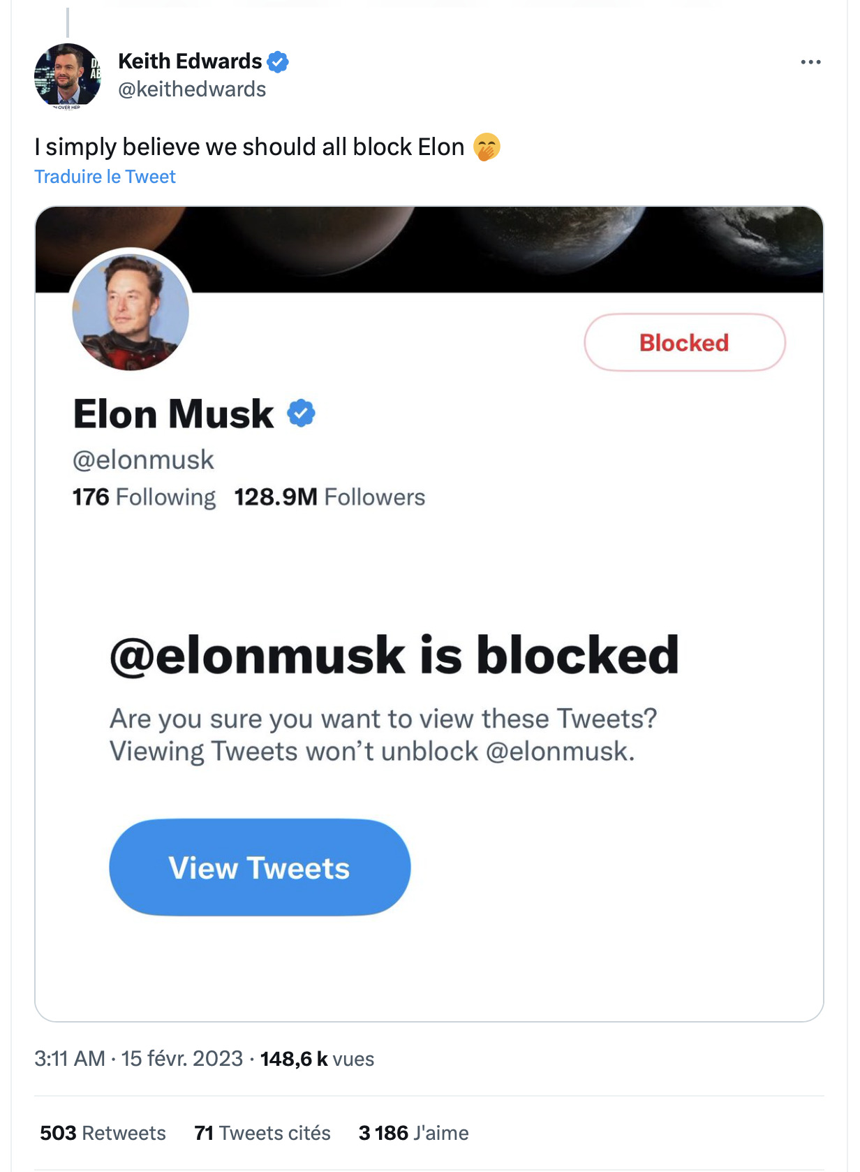Open the Keith Edwards display name link
Screen dimensions: 860x1172
(190, 61)
